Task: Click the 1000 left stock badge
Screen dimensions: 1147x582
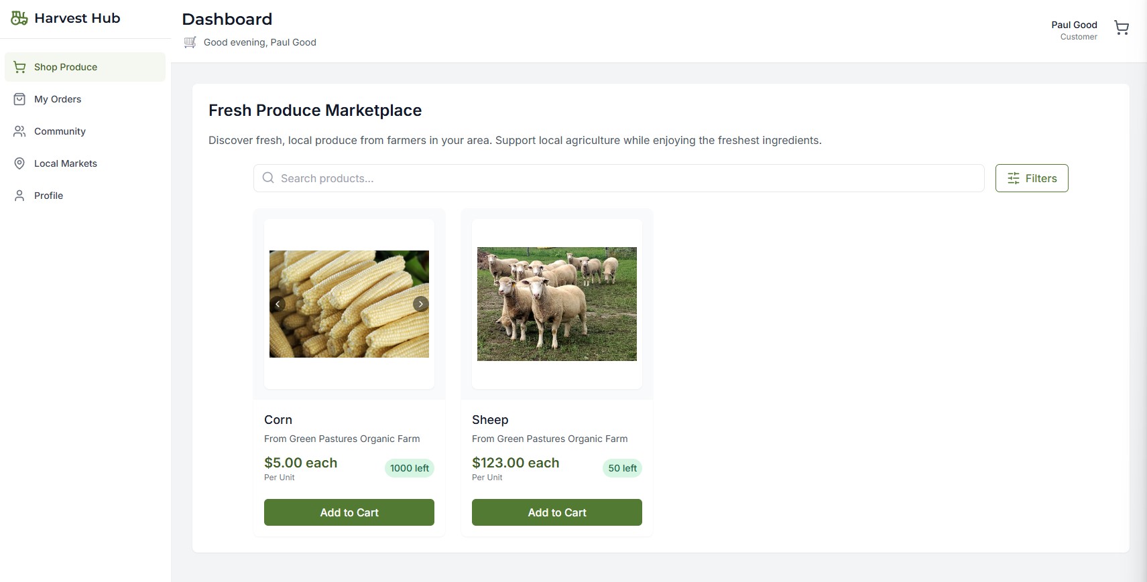Action: [409, 468]
